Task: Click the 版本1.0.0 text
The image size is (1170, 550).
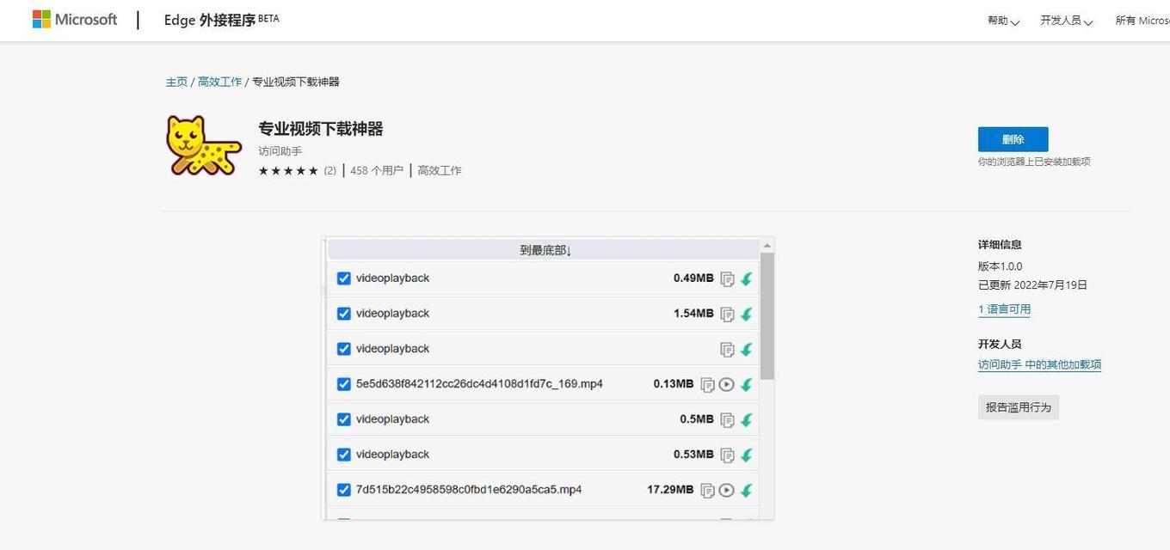Action: pos(1001,266)
